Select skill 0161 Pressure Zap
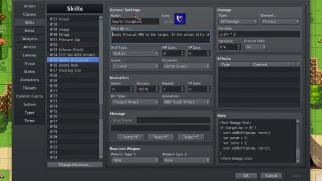 pos(73,40)
